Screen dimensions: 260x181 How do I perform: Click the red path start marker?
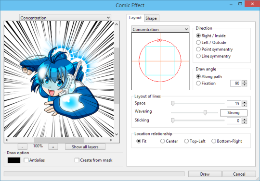[x=160, y=40]
